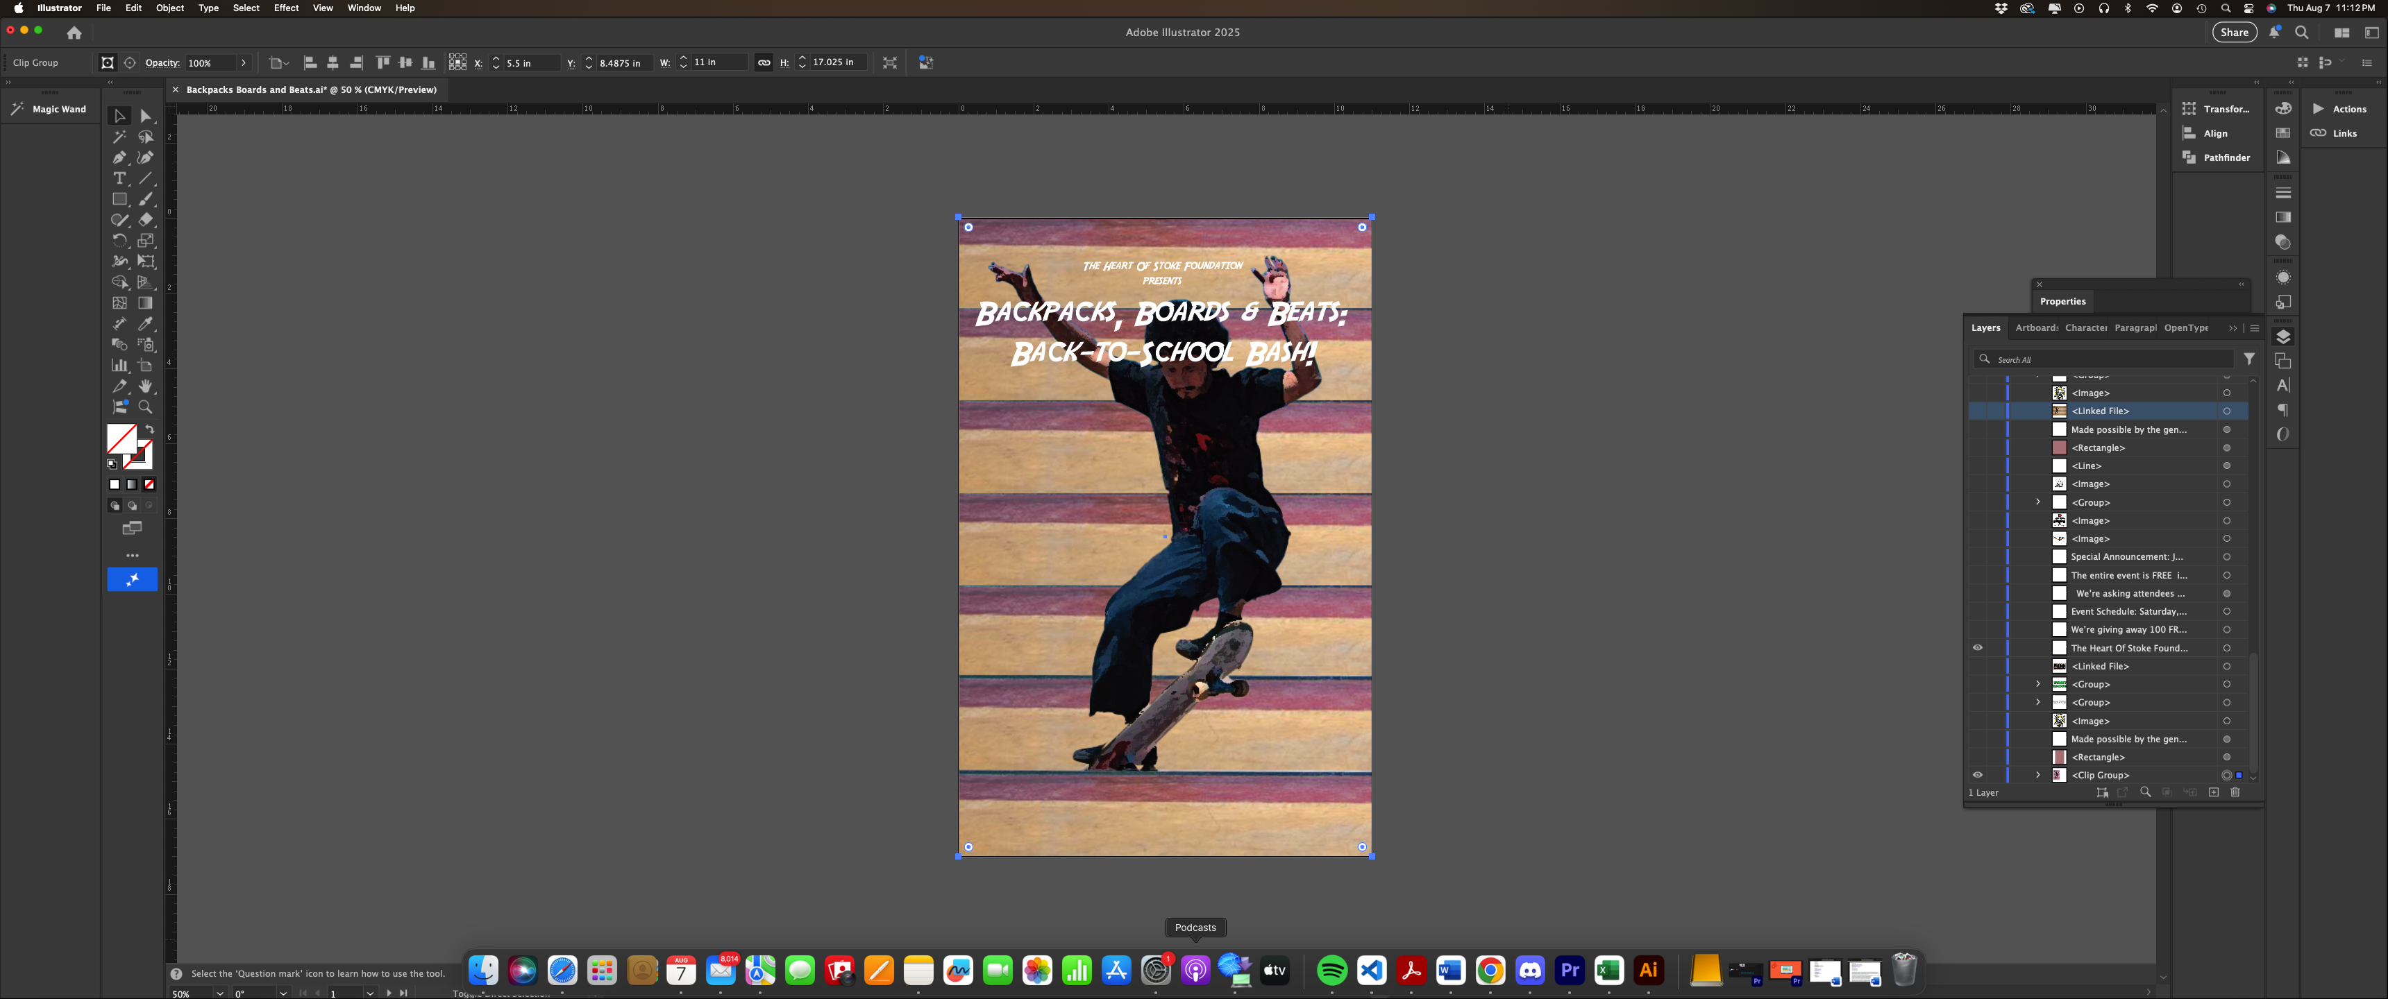Select the Curvature tool

pyautogui.click(x=146, y=157)
